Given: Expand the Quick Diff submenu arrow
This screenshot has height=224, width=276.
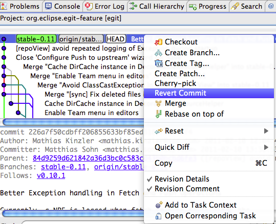Looking at the screenshot, I should click(266, 147).
